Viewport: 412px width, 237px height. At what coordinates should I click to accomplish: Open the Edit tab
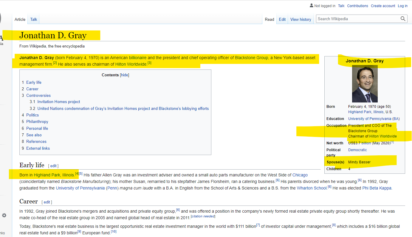click(282, 19)
